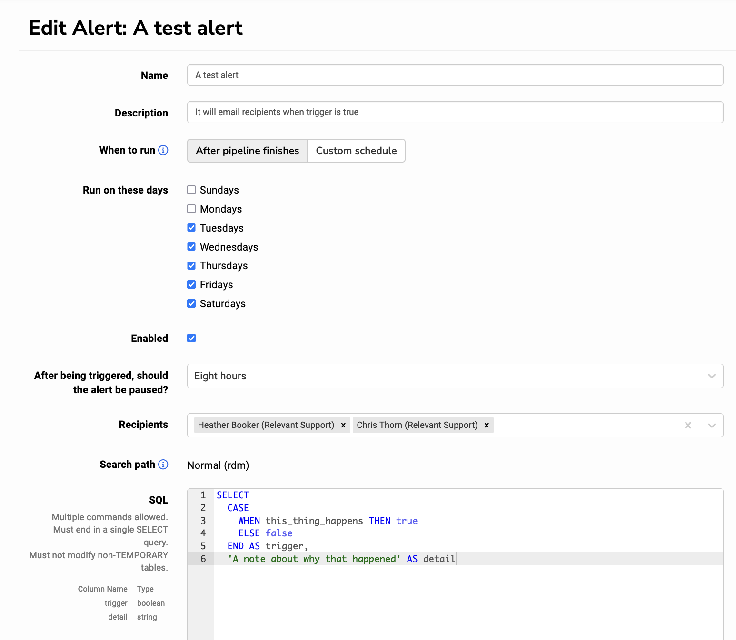The height and width of the screenshot is (640, 736).
Task: Sort by the Column Name header
Action: (x=102, y=589)
